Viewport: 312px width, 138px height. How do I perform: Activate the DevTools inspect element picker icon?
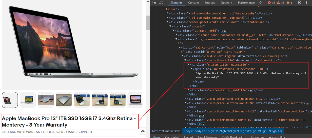154,3
